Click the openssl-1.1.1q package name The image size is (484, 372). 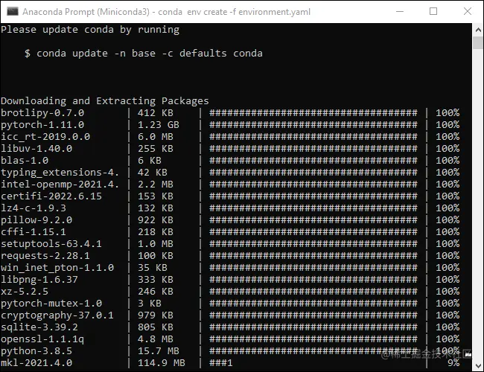click(x=42, y=339)
